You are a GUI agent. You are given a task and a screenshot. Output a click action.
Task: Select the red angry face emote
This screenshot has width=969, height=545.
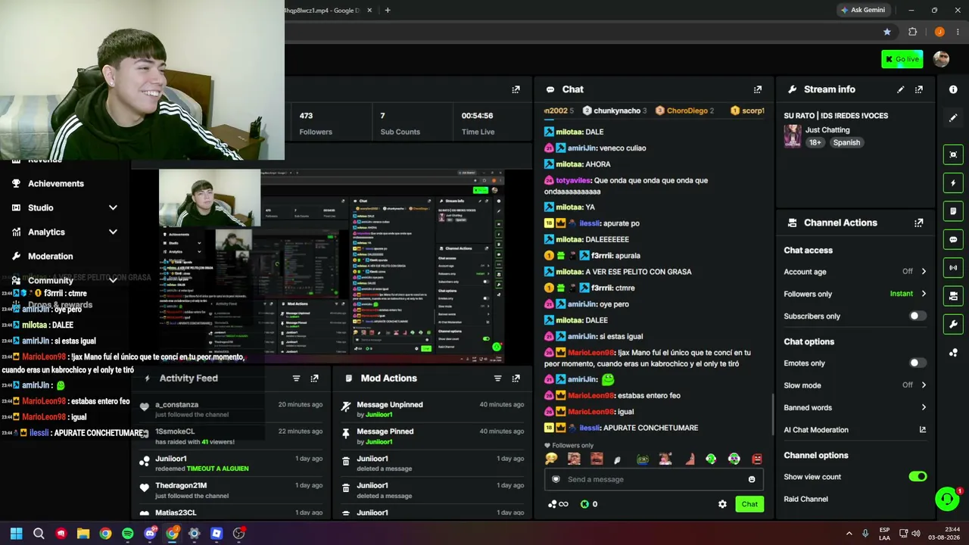click(x=756, y=459)
